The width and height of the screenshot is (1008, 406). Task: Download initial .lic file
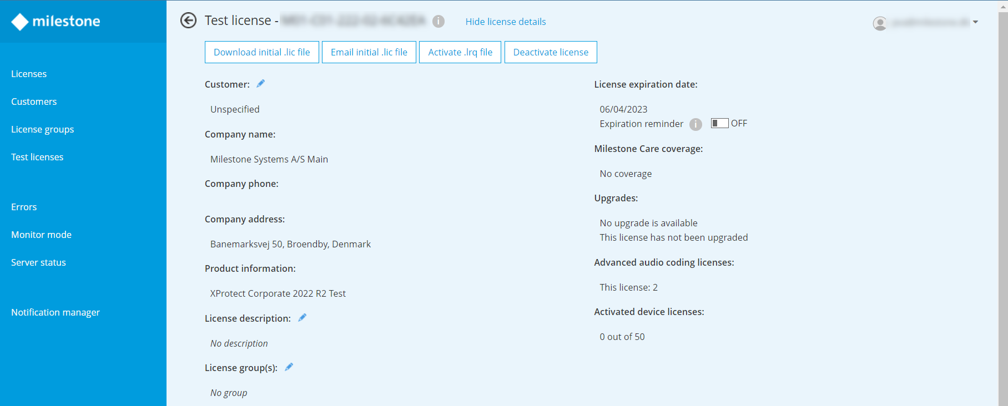(261, 52)
